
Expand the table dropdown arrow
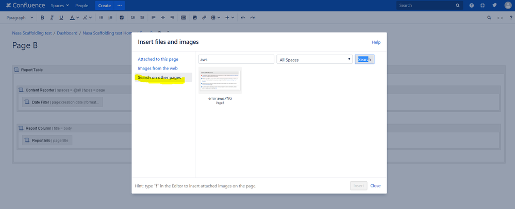pos(219,18)
